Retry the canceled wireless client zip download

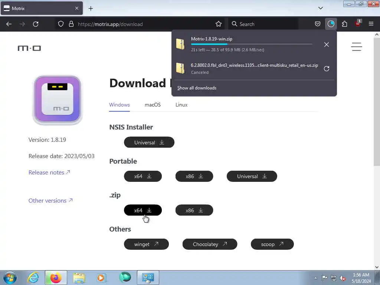[x=327, y=69]
